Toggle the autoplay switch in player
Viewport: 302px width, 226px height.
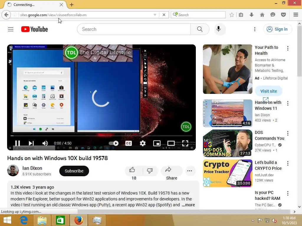(x=114, y=143)
